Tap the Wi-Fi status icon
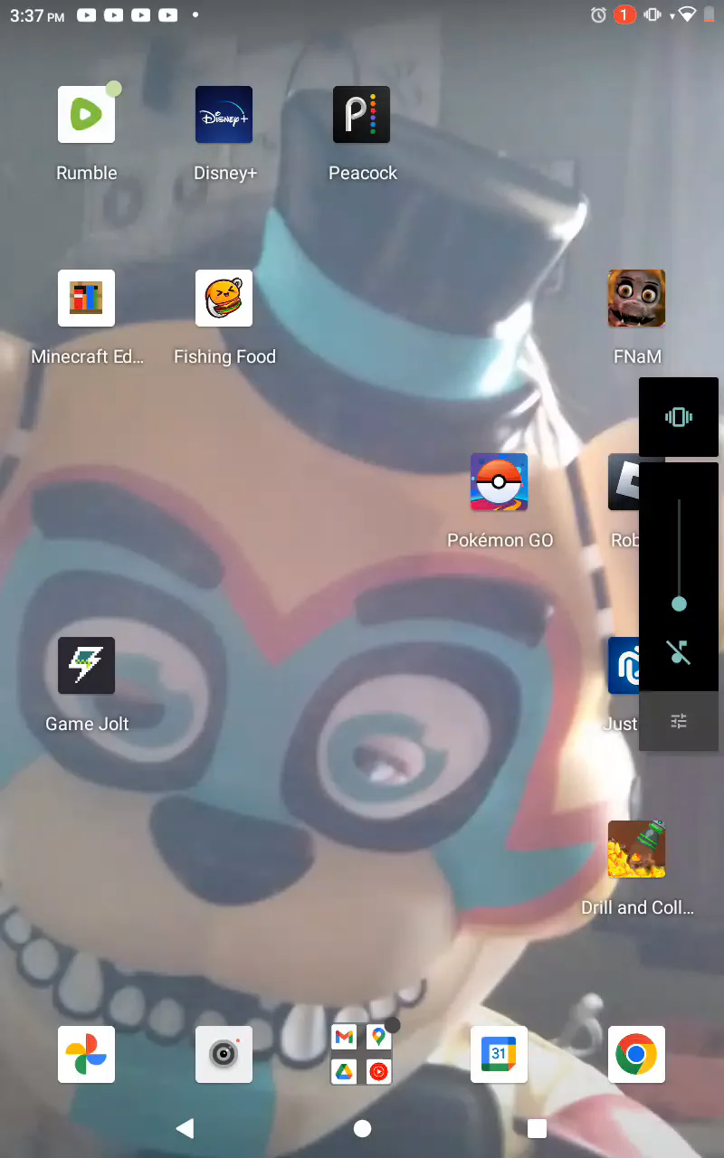Viewport: 724px width, 1158px height. click(688, 14)
